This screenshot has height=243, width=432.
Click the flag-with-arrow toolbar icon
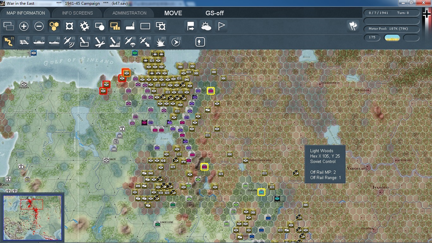[x=191, y=26]
